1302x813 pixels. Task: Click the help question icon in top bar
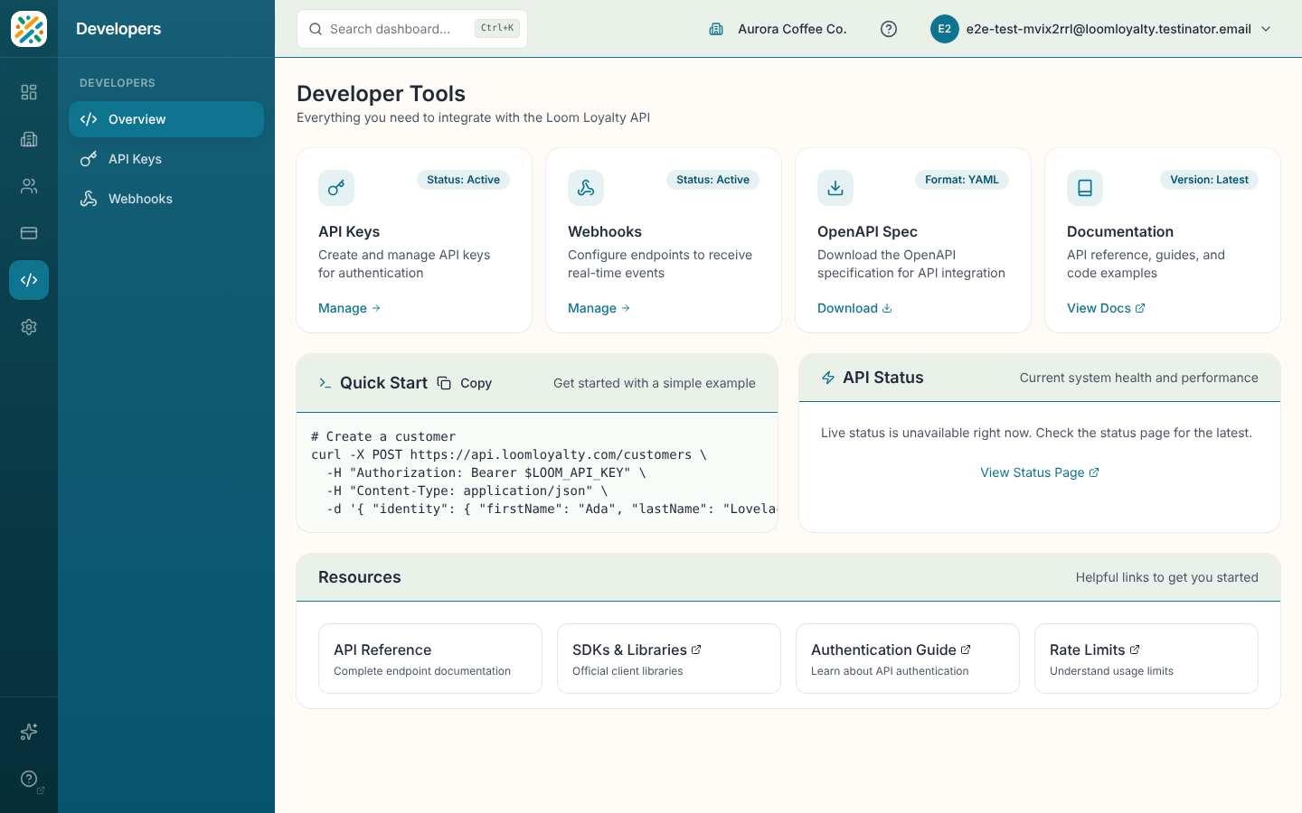coord(889,29)
